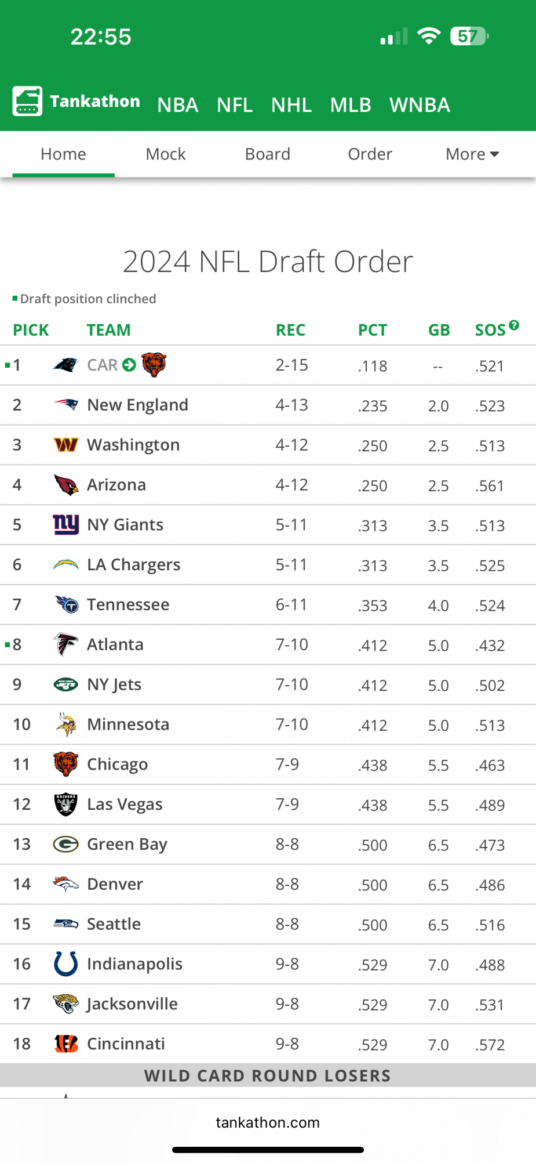536x1163 pixels.
Task: Select the Order tab
Action: [x=370, y=154]
